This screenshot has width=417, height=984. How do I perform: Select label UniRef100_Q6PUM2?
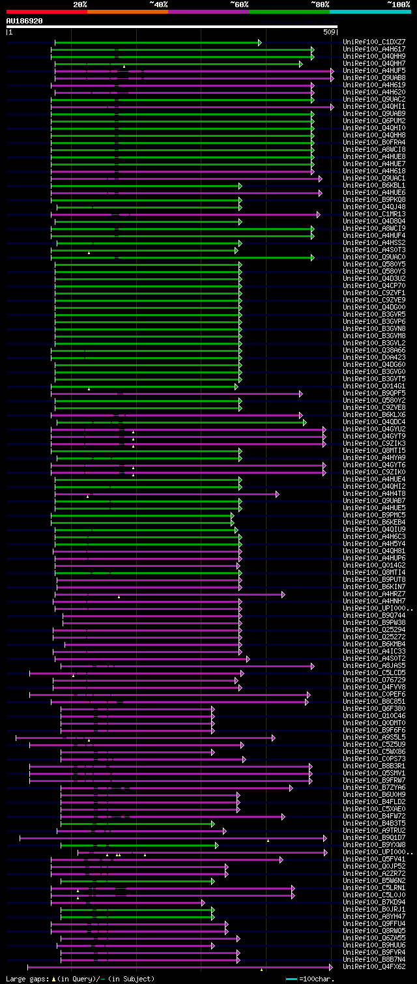(x=374, y=121)
